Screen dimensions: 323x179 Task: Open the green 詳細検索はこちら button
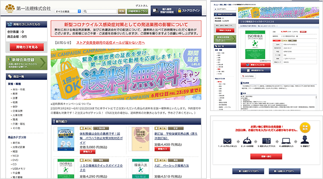pos(137,11)
